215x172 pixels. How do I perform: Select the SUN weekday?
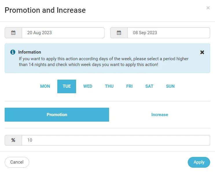[x=170, y=86]
